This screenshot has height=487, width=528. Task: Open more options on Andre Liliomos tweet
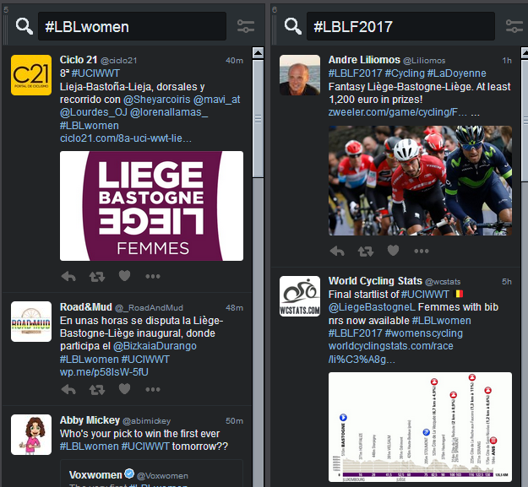[422, 251]
